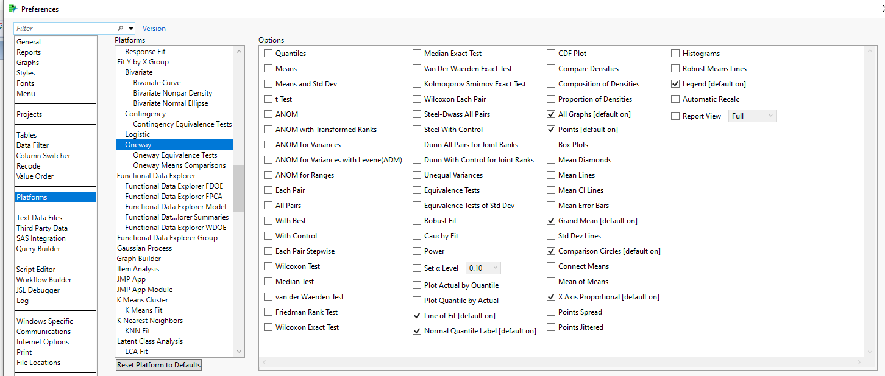Open the Report View dropdown showing Full

753,116
